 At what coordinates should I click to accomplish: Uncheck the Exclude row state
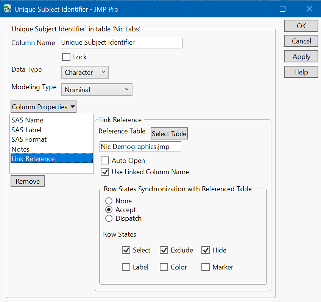click(164, 250)
